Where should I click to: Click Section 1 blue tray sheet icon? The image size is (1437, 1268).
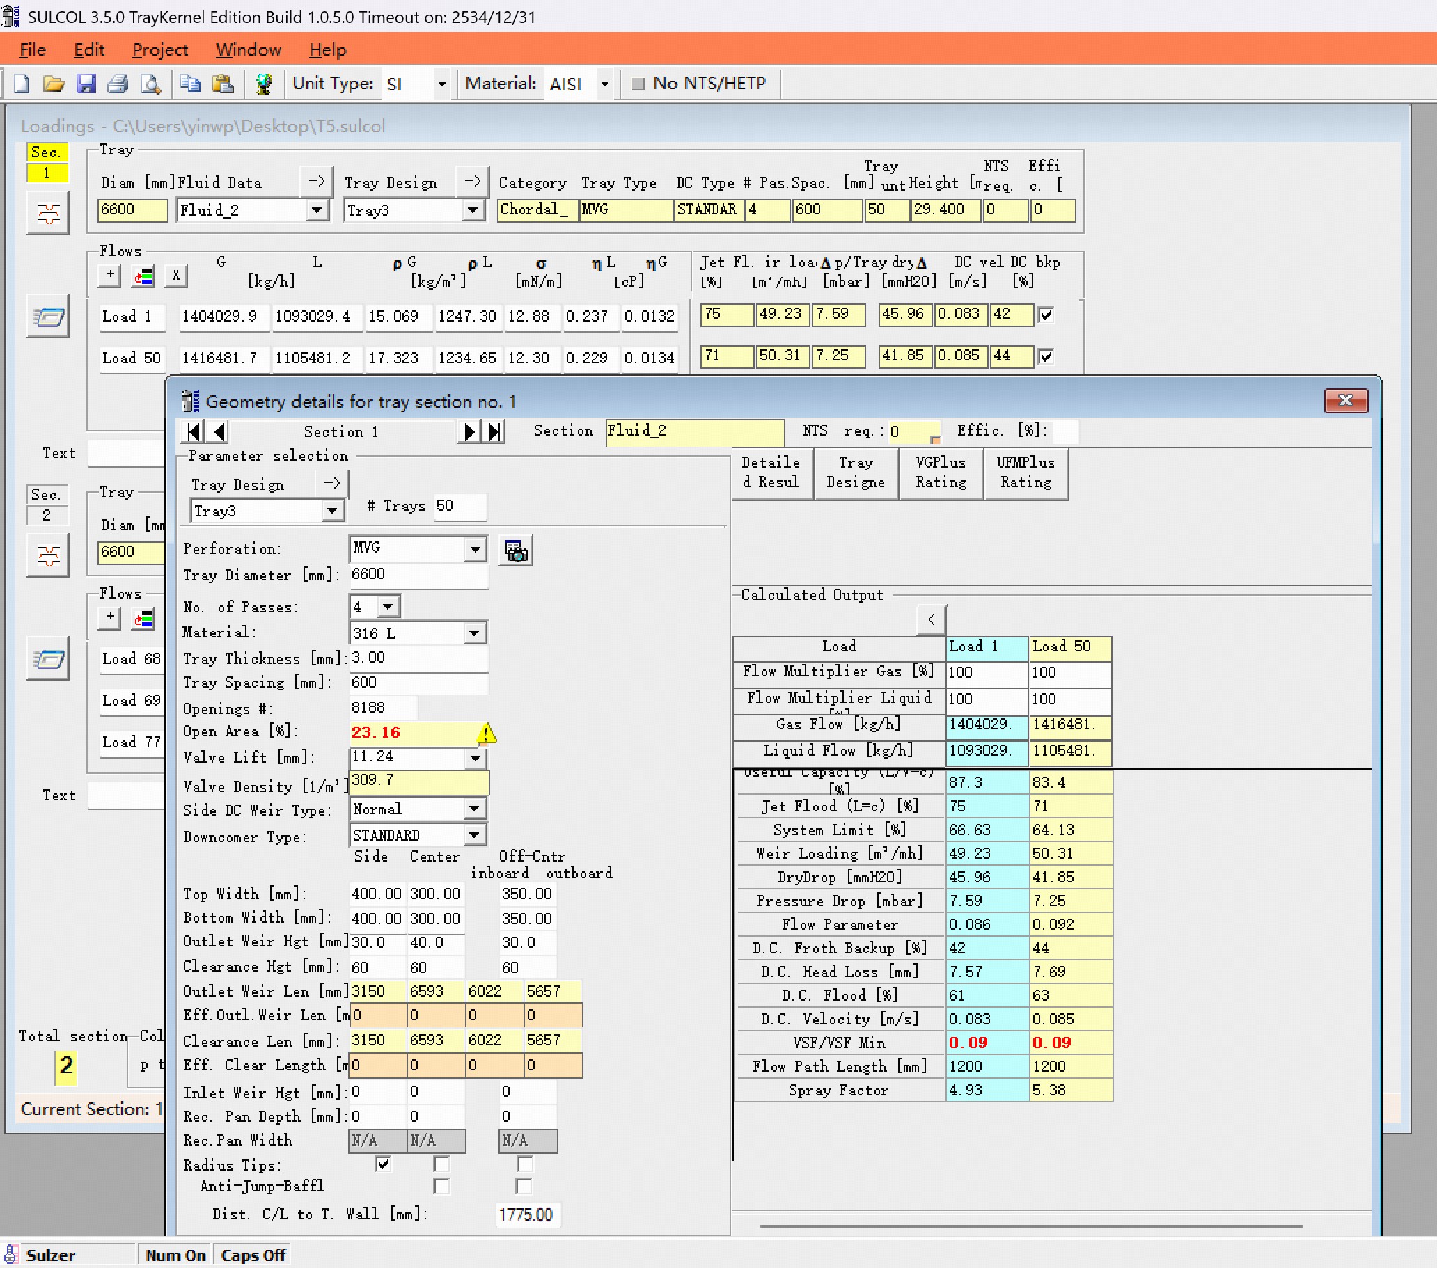point(48,316)
